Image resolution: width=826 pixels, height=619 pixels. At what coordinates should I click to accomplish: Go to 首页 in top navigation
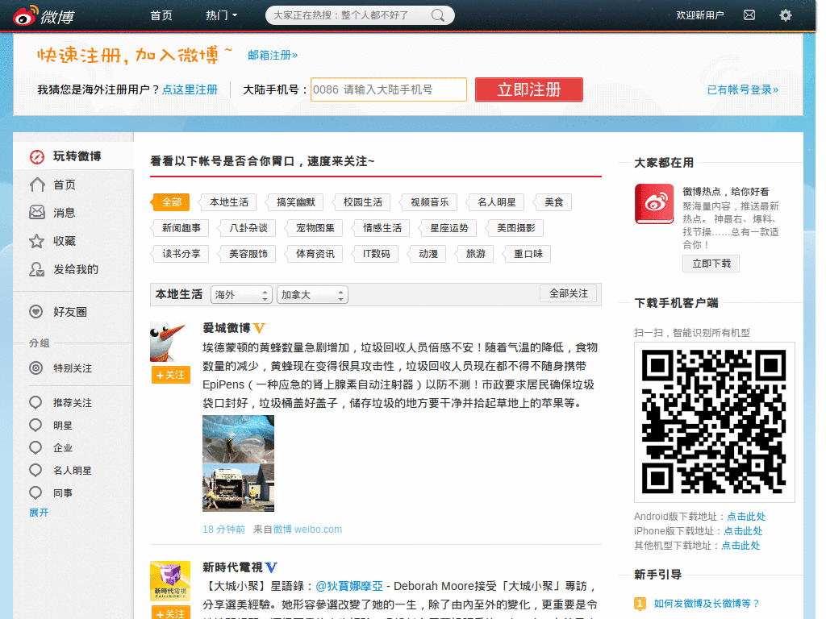click(161, 15)
